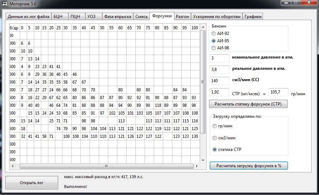Click table cell with value 101
The image size is (319, 195).
pos(131,113)
